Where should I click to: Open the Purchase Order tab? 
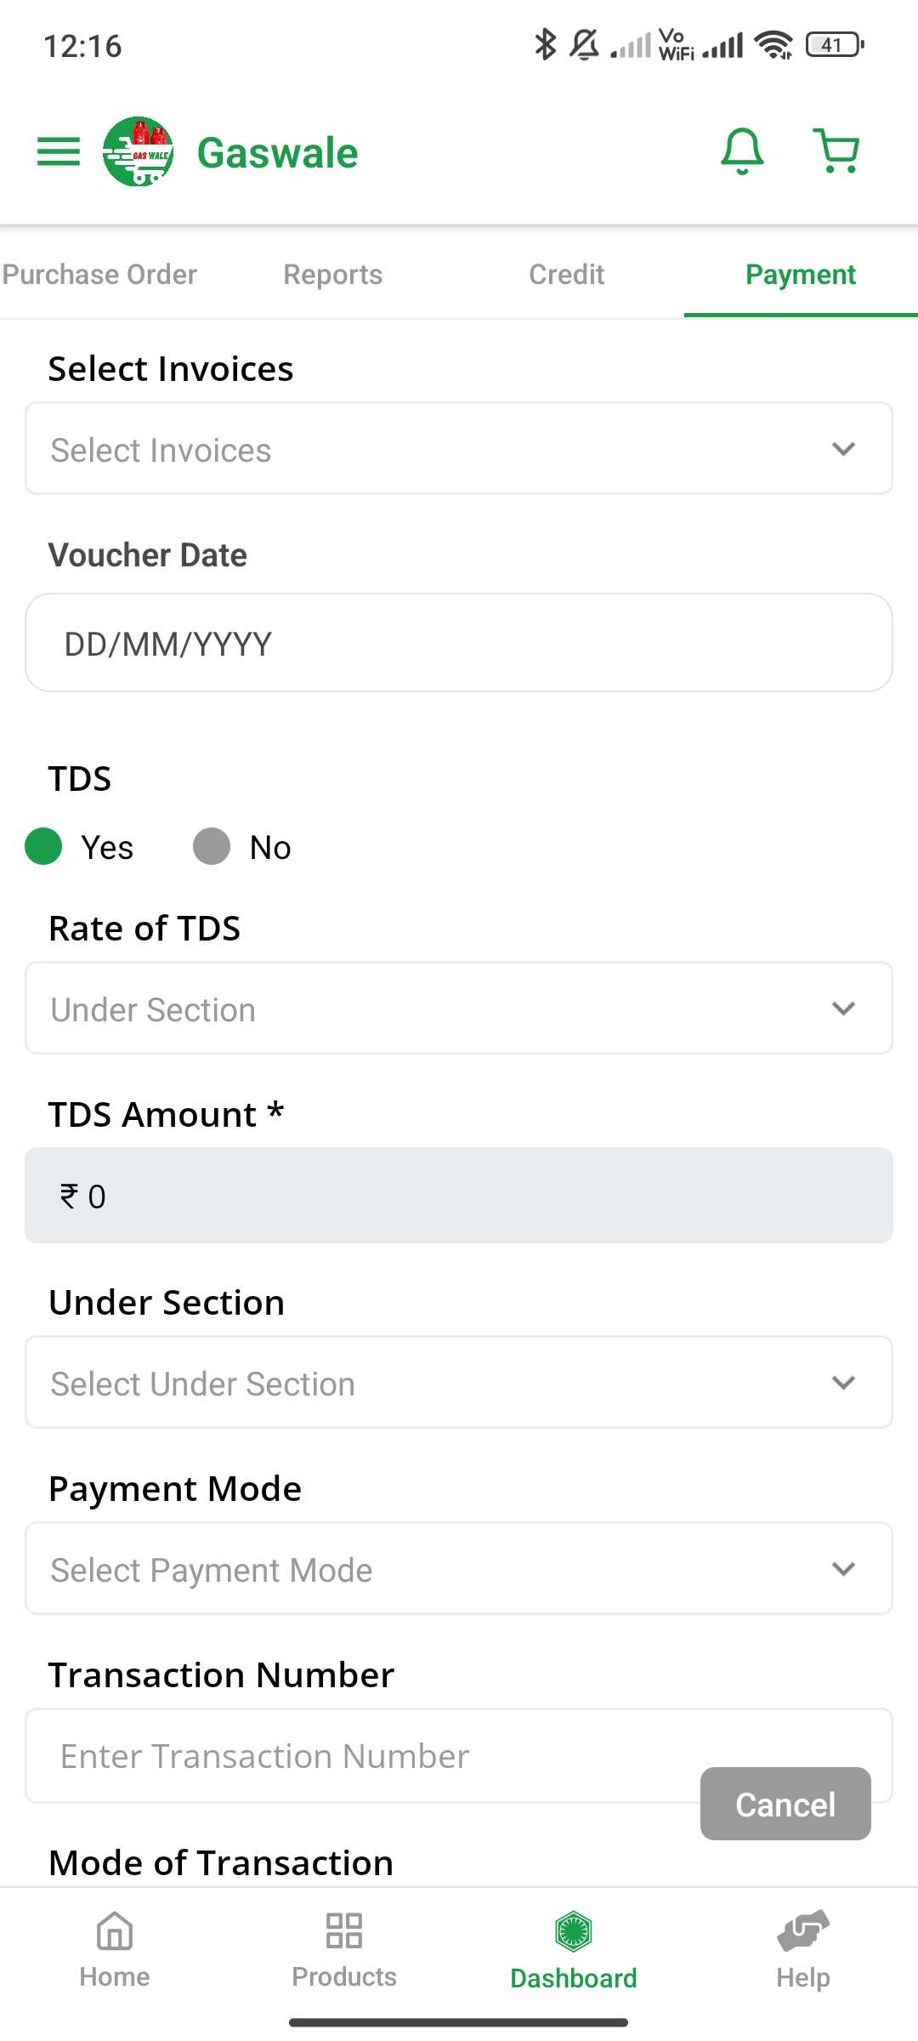click(100, 275)
